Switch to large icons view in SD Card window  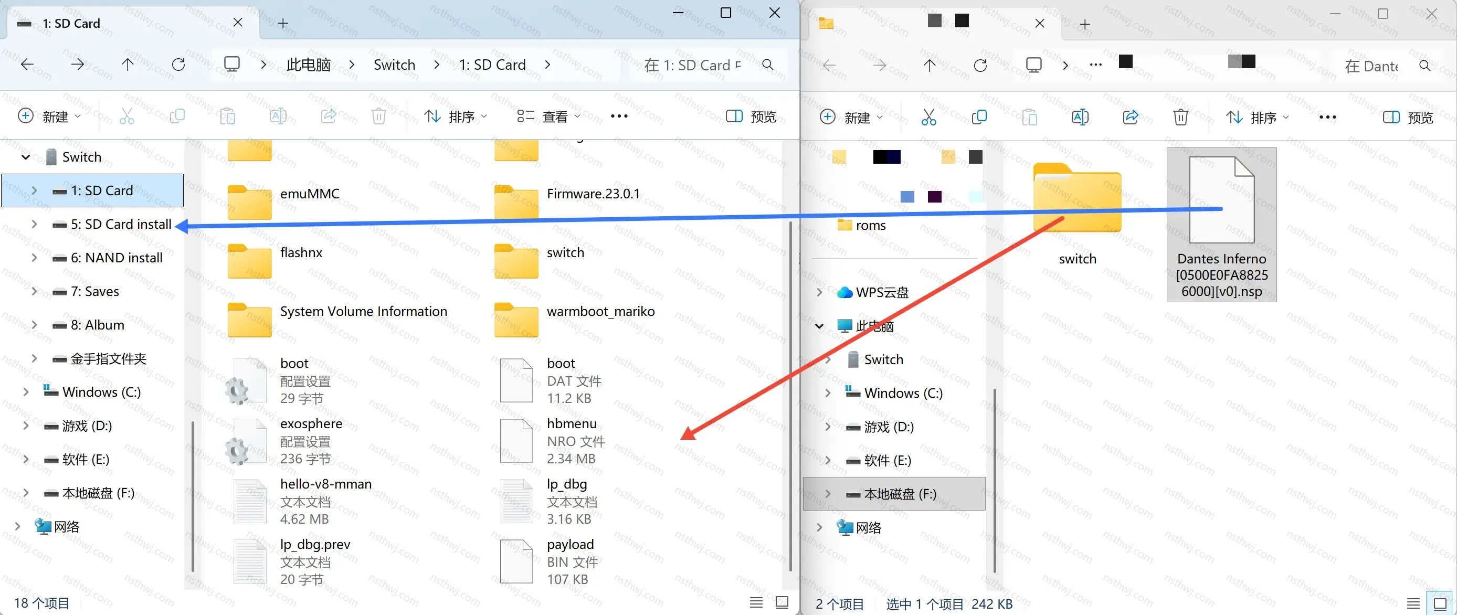pos(782,602)
